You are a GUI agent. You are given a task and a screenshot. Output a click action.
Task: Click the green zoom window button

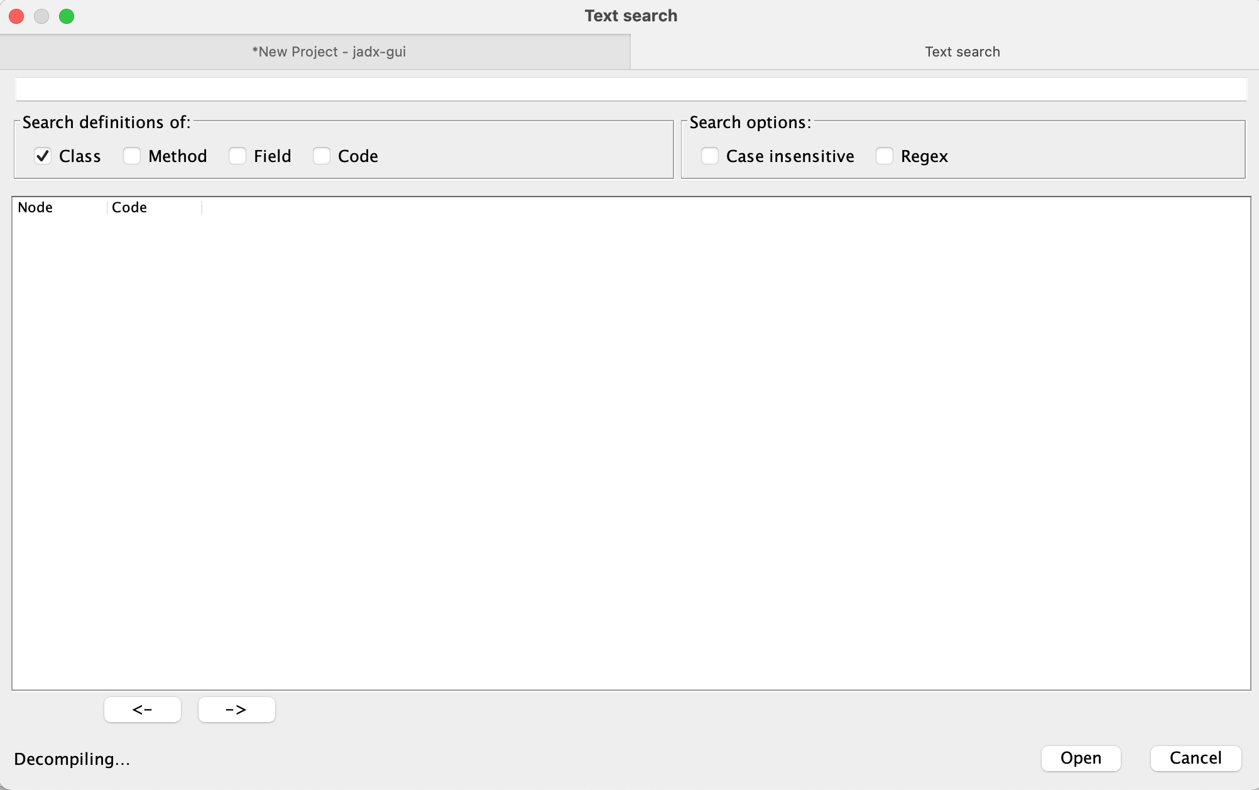[66, 16]
